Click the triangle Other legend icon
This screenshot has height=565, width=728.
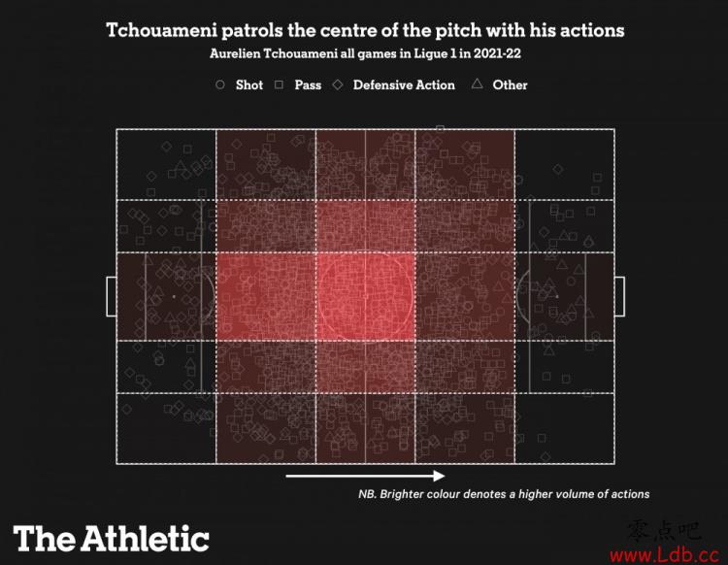pyautogui.click(x=477, y=85)
